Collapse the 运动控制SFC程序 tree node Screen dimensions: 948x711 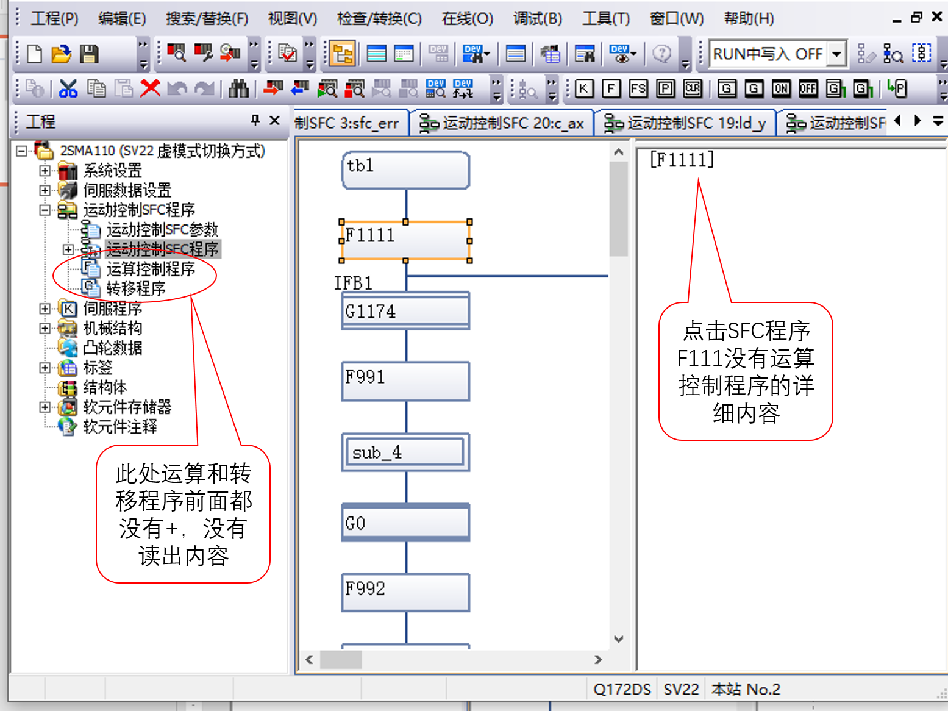point(45,210)
